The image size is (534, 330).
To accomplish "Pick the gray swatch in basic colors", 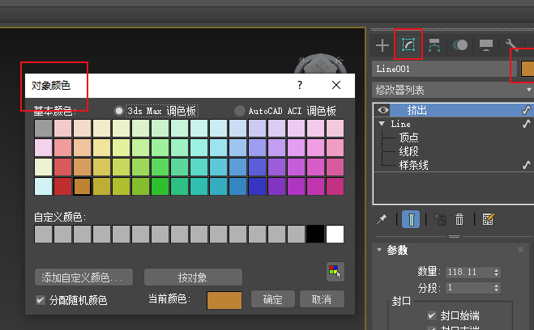I will click(43, 128).
